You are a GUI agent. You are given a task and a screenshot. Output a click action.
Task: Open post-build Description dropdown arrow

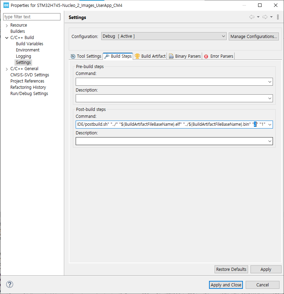269,141
